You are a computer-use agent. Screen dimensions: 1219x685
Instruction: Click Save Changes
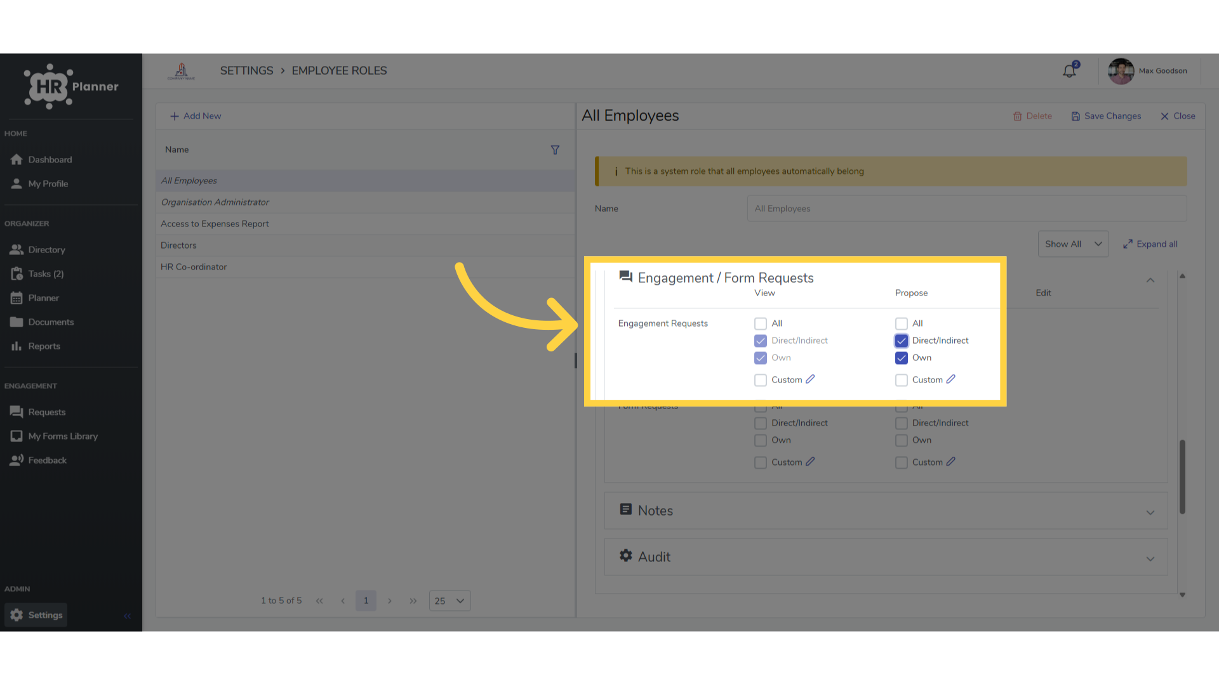(1106, 116)
